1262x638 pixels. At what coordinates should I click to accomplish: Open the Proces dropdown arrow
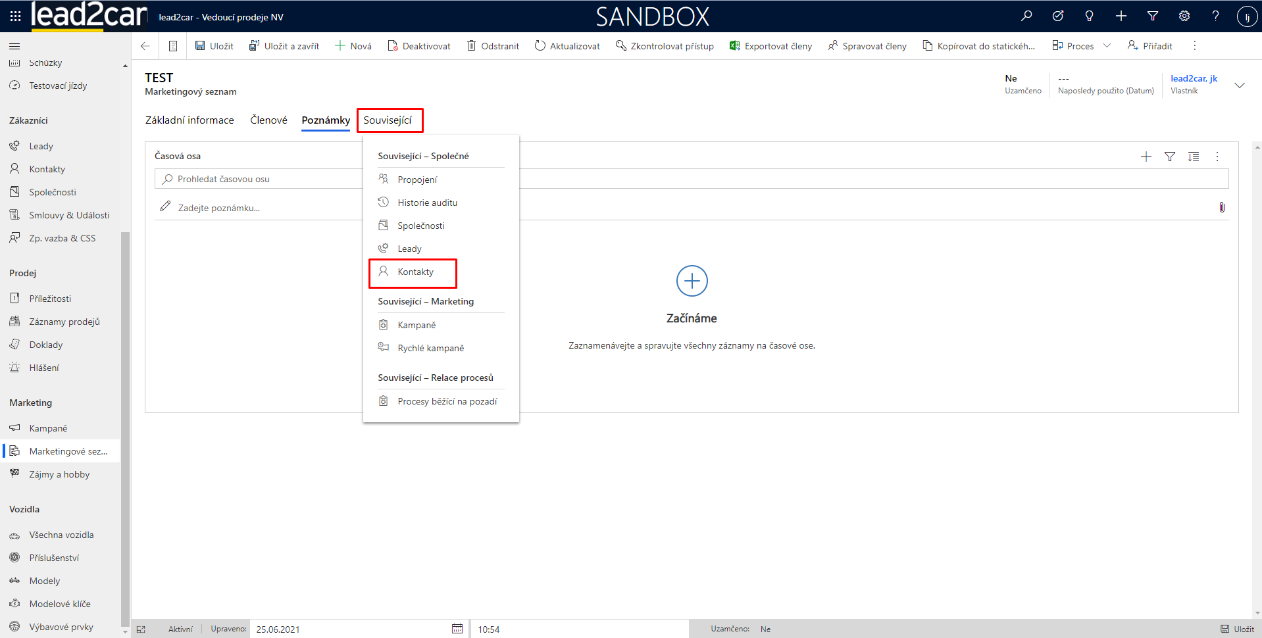point(1107,46)
